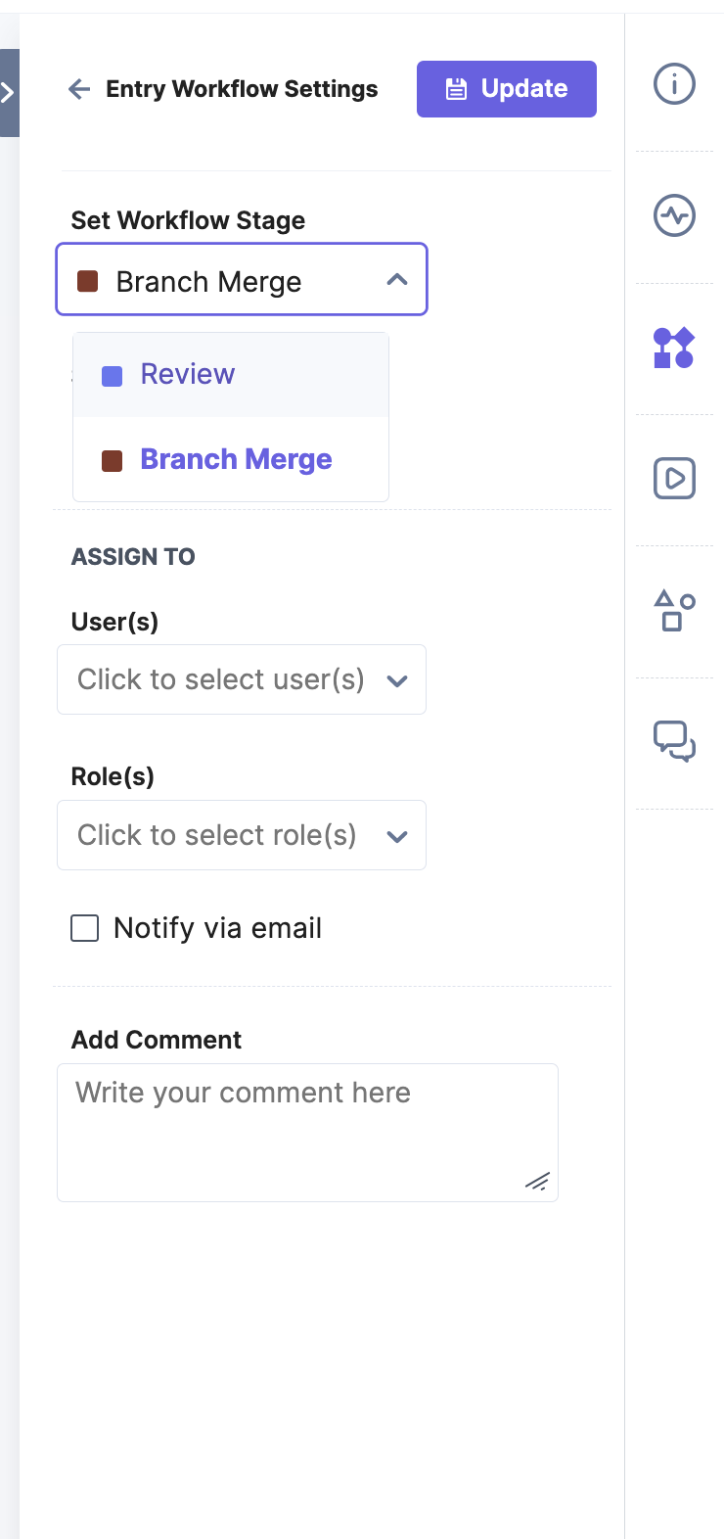Collapse the Set Workflow Stage dropdown
724x1539 pixels.
click(242, 280)
